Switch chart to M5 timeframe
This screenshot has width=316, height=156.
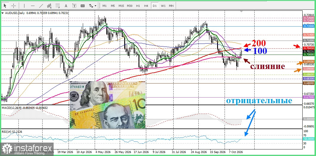113,6
